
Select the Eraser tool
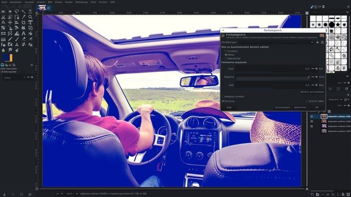24,39
